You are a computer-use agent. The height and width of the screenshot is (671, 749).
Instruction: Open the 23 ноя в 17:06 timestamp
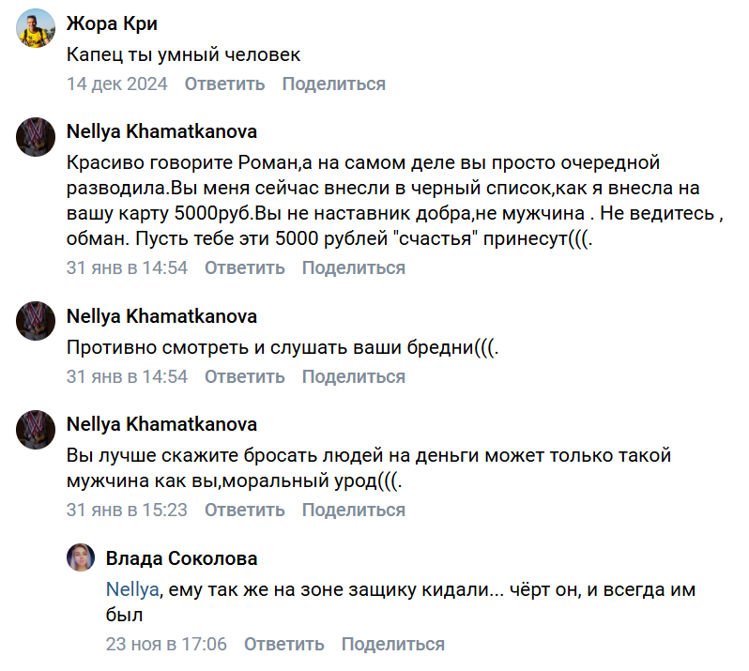[x=166, y=644]
